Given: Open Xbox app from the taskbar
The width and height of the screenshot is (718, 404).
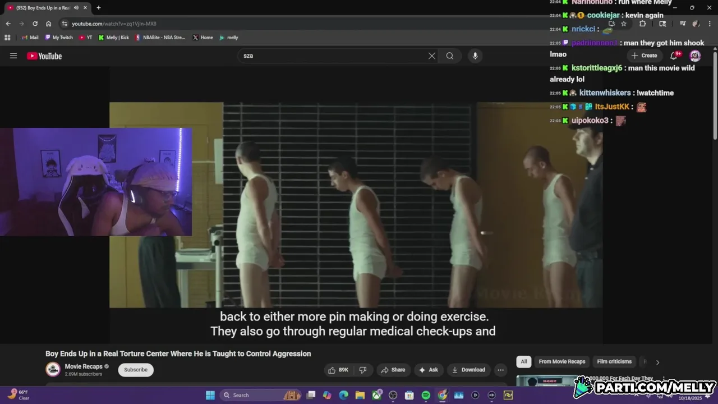Looking at the screenshot, I should tap(376, 395).
